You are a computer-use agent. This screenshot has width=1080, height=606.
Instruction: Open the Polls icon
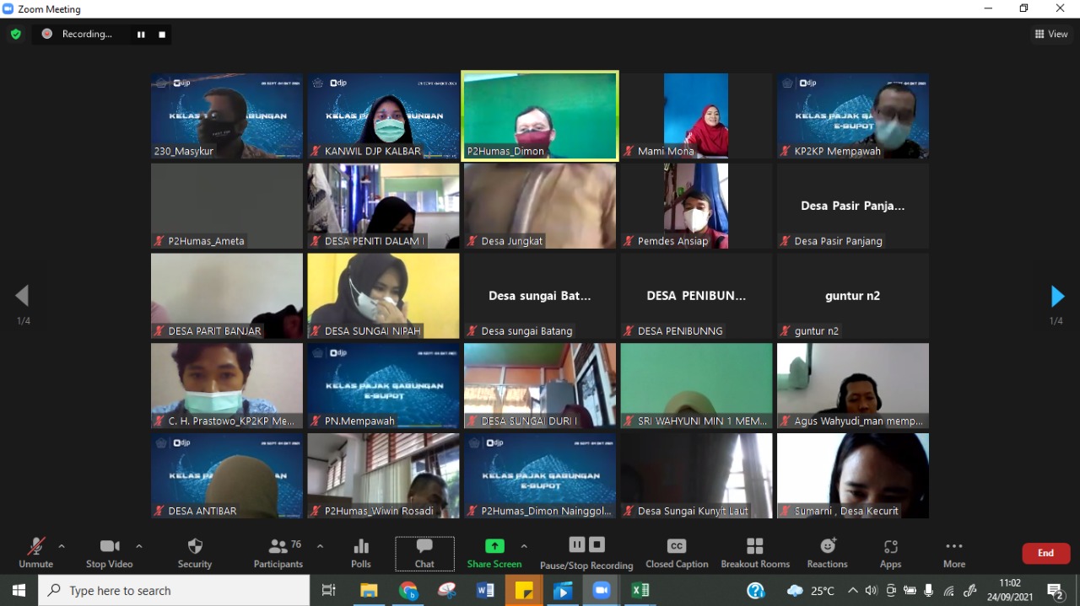pyautogui.click(x=361, y=552)
